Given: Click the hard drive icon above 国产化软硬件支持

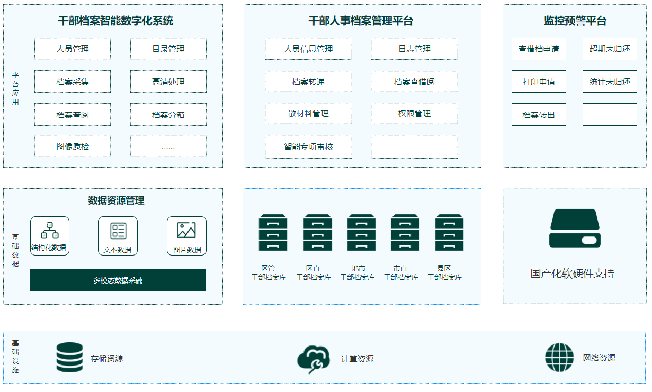Looking at the screenshot, I should [x=575, y=229].
